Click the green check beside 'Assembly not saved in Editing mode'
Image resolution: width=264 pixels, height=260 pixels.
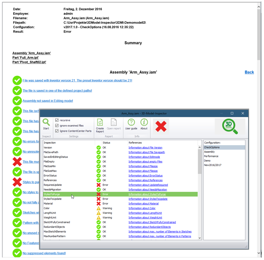pyautogui.click(x=17, y=101)
